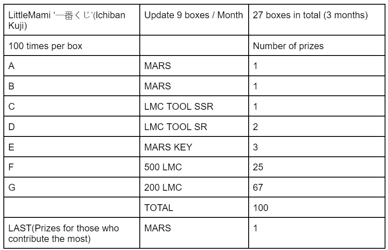Click the '500 LMC' prize cell
The height and width of the screenshot is (250, 388).
[194, 167]
